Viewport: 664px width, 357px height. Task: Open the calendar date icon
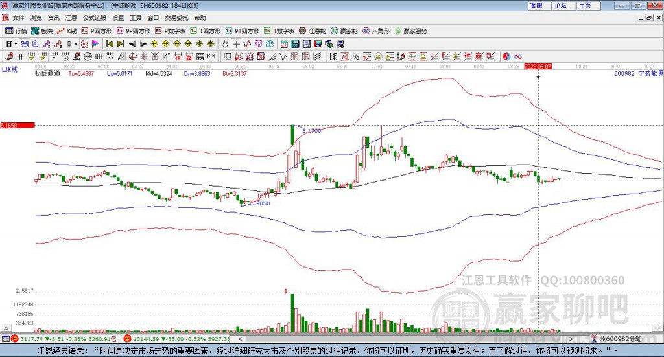(x=284, y=44)
